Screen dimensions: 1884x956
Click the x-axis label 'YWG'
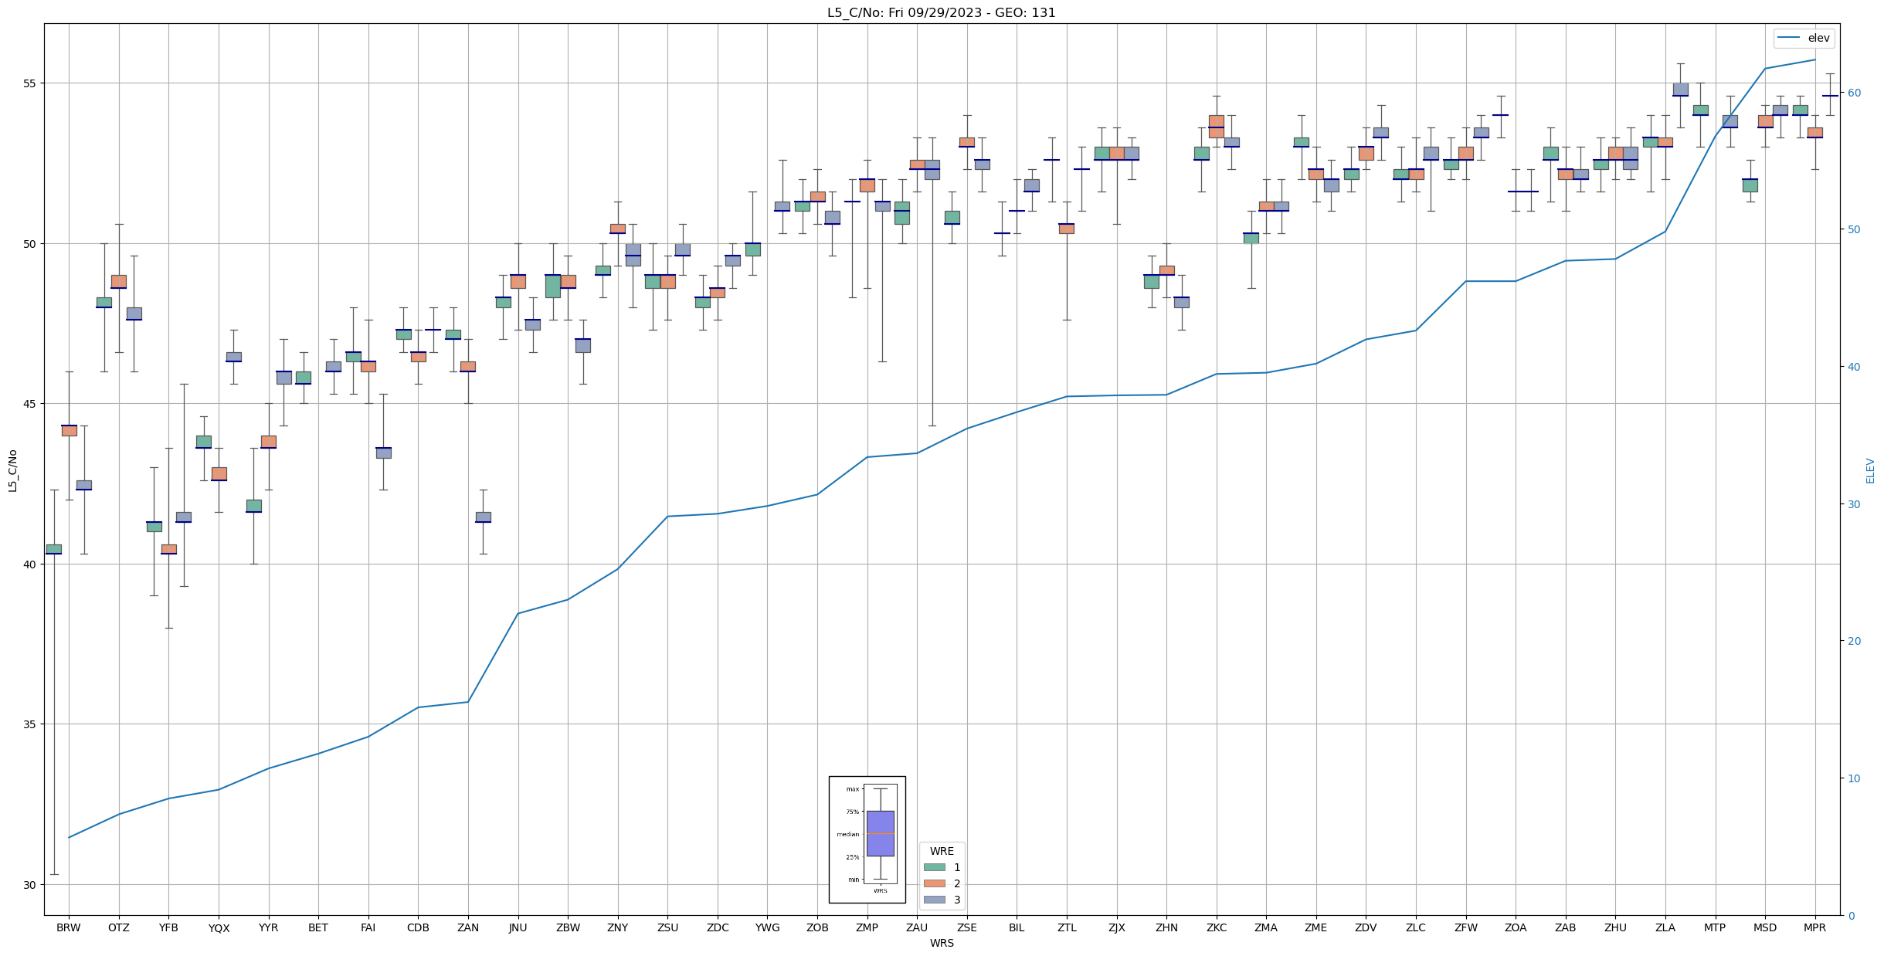click(767, 927)
